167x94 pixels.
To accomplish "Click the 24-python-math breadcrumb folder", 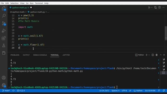I will [17, 12].
